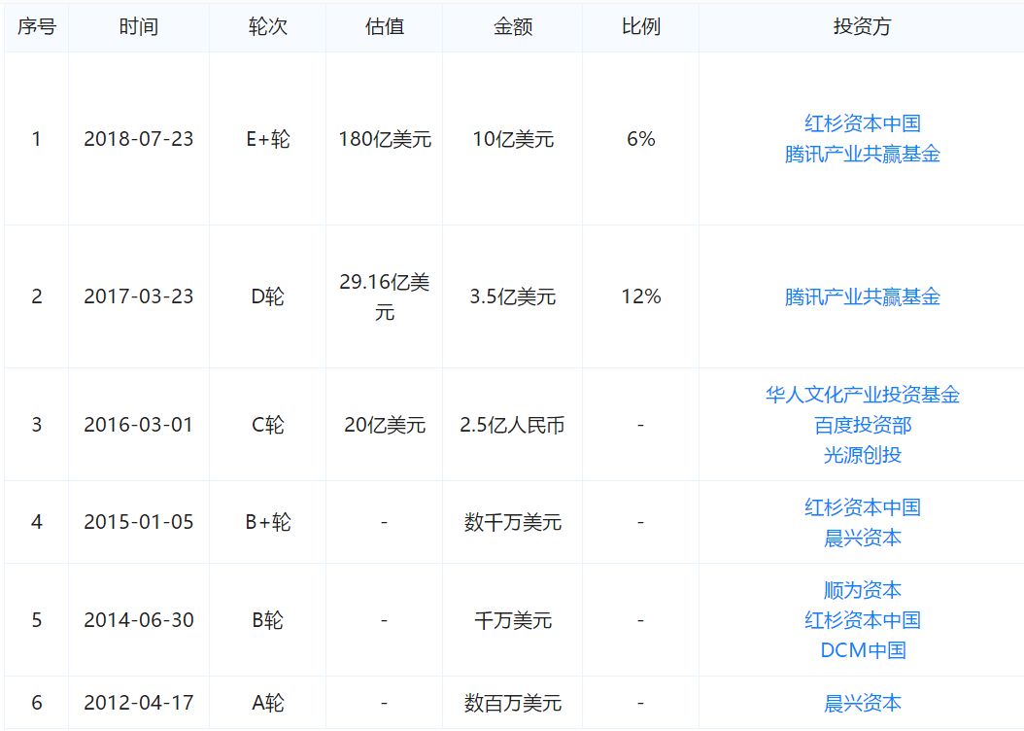Open 顺为资本 investor link
Screen dimensions: 1024x731
tap(862, 590)
